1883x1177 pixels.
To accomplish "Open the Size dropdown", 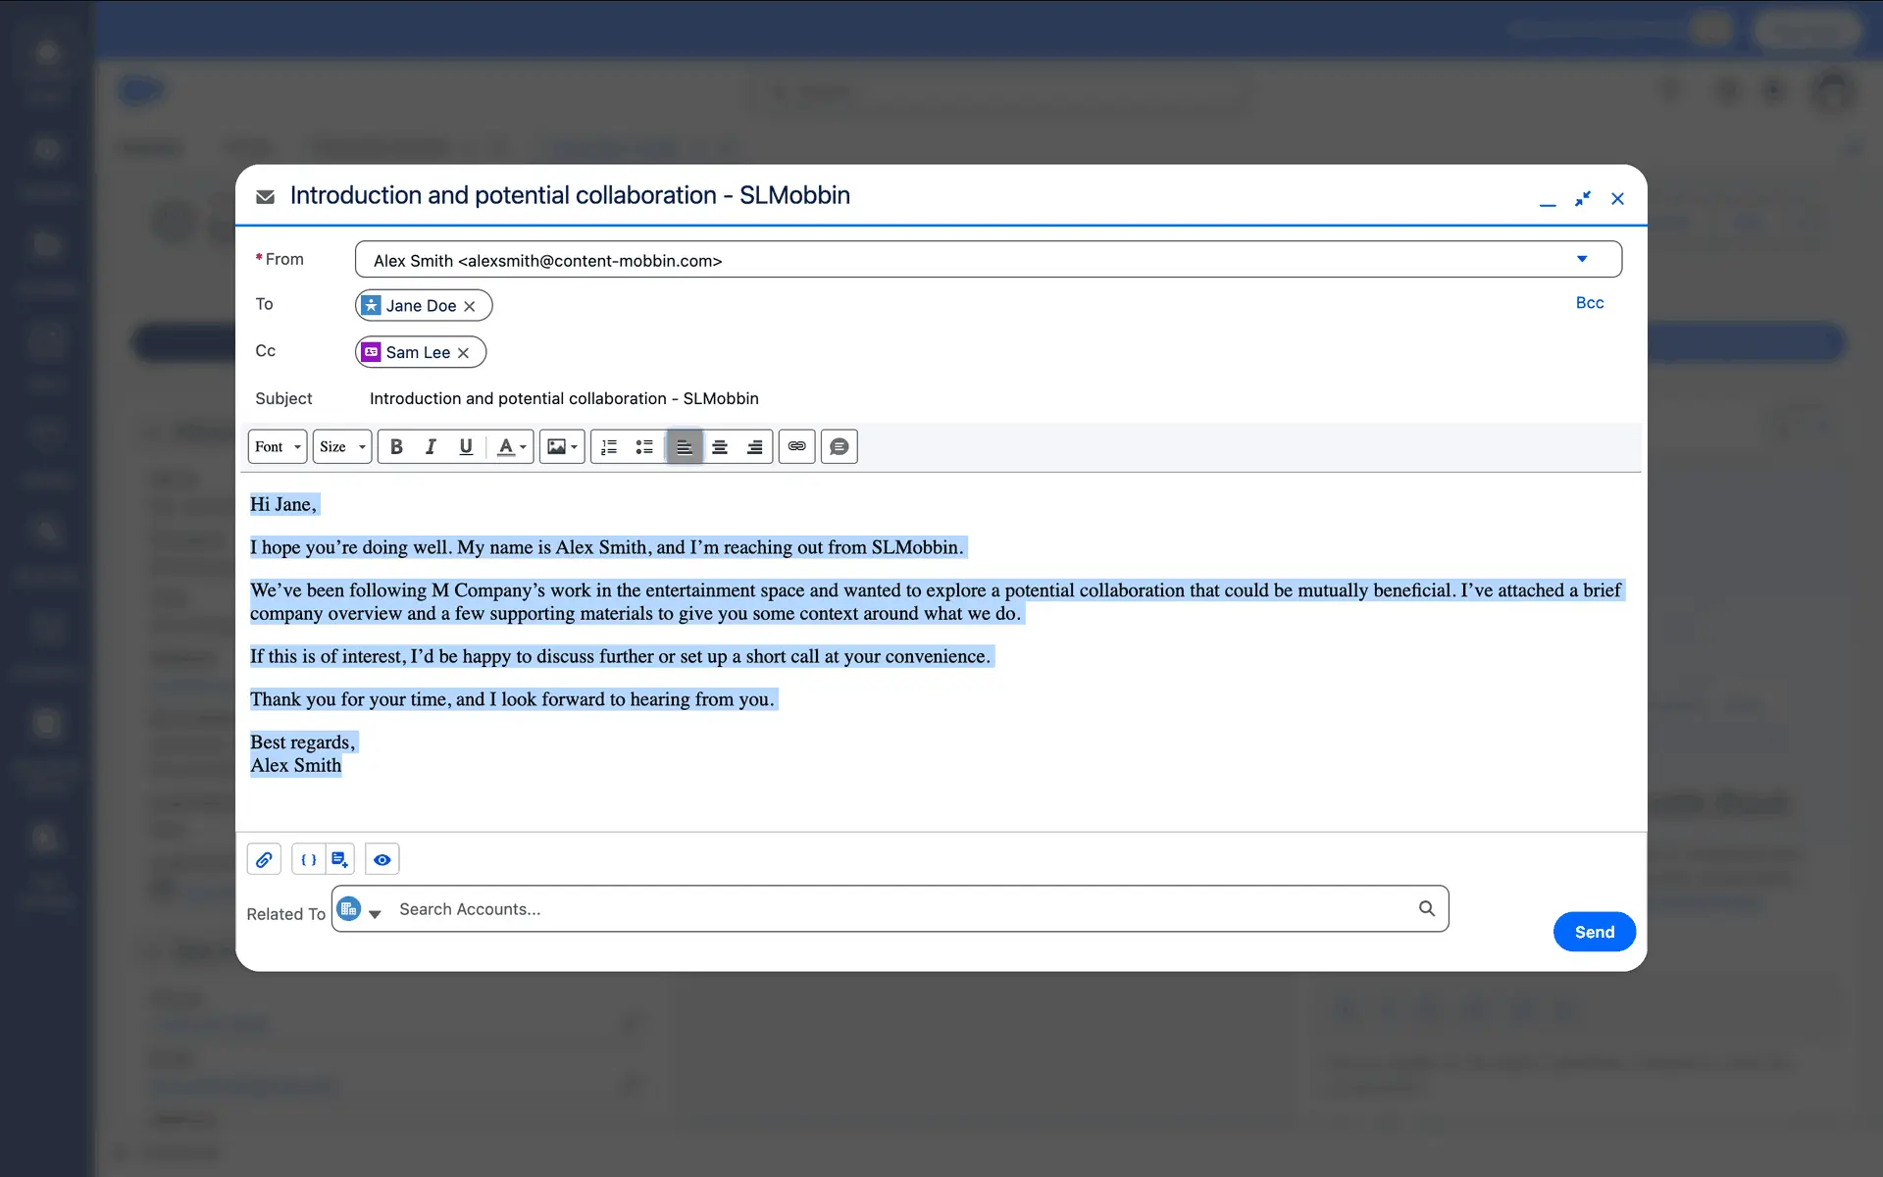I will (x=341, y=447).
